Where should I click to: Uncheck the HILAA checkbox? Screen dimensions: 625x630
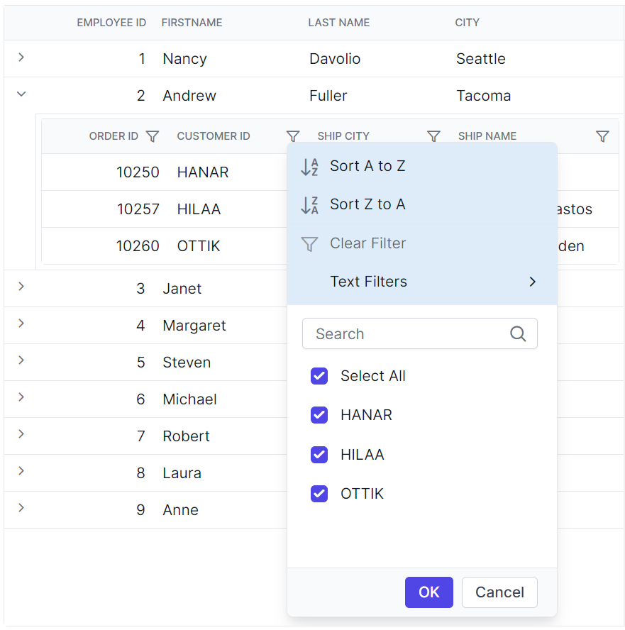(319, 455)
